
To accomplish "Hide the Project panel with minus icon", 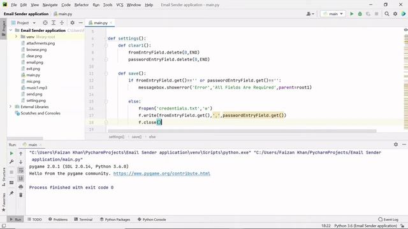I will (x=81, y=23).
